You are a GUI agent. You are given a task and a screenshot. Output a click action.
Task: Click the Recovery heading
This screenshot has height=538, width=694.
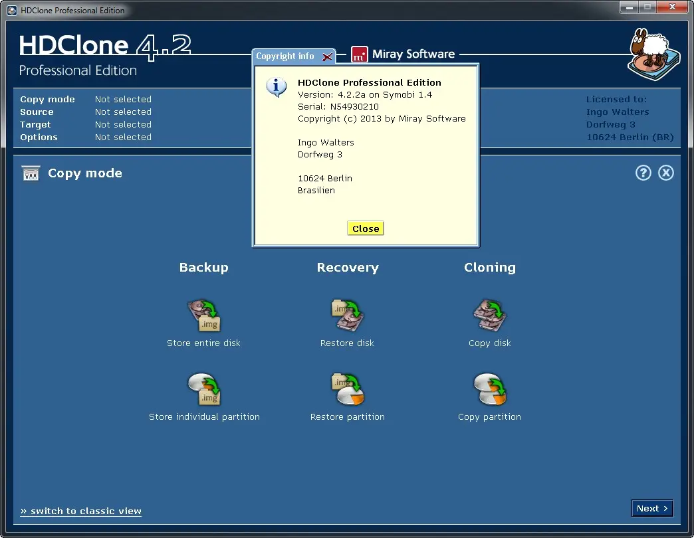coord(348,268)
